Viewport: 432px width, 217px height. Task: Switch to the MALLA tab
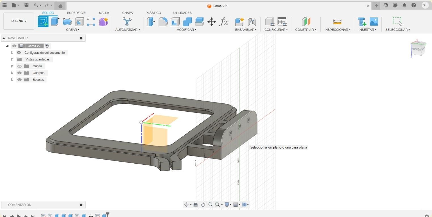click(x=104, y=13)
